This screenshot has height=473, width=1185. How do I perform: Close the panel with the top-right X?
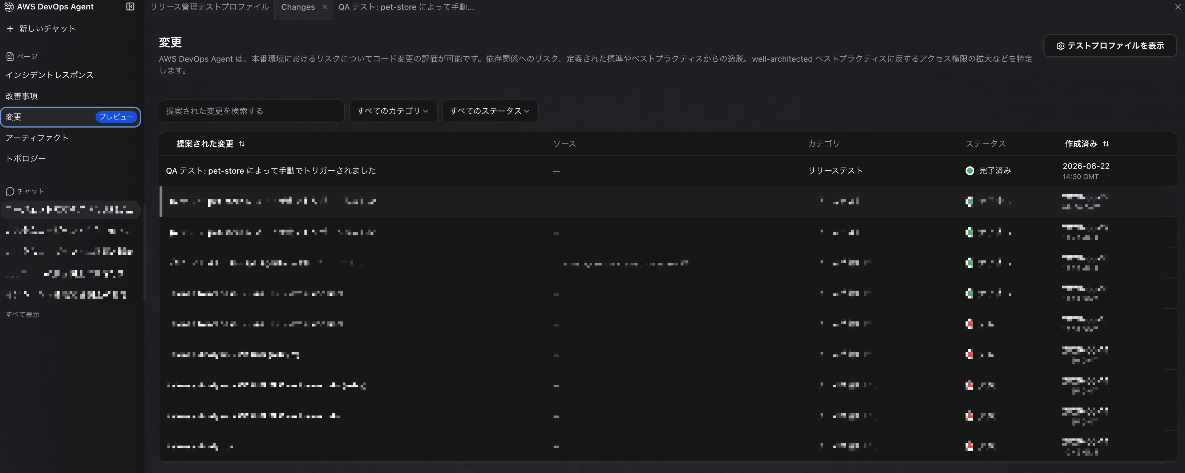click(x=1178, y=7)
